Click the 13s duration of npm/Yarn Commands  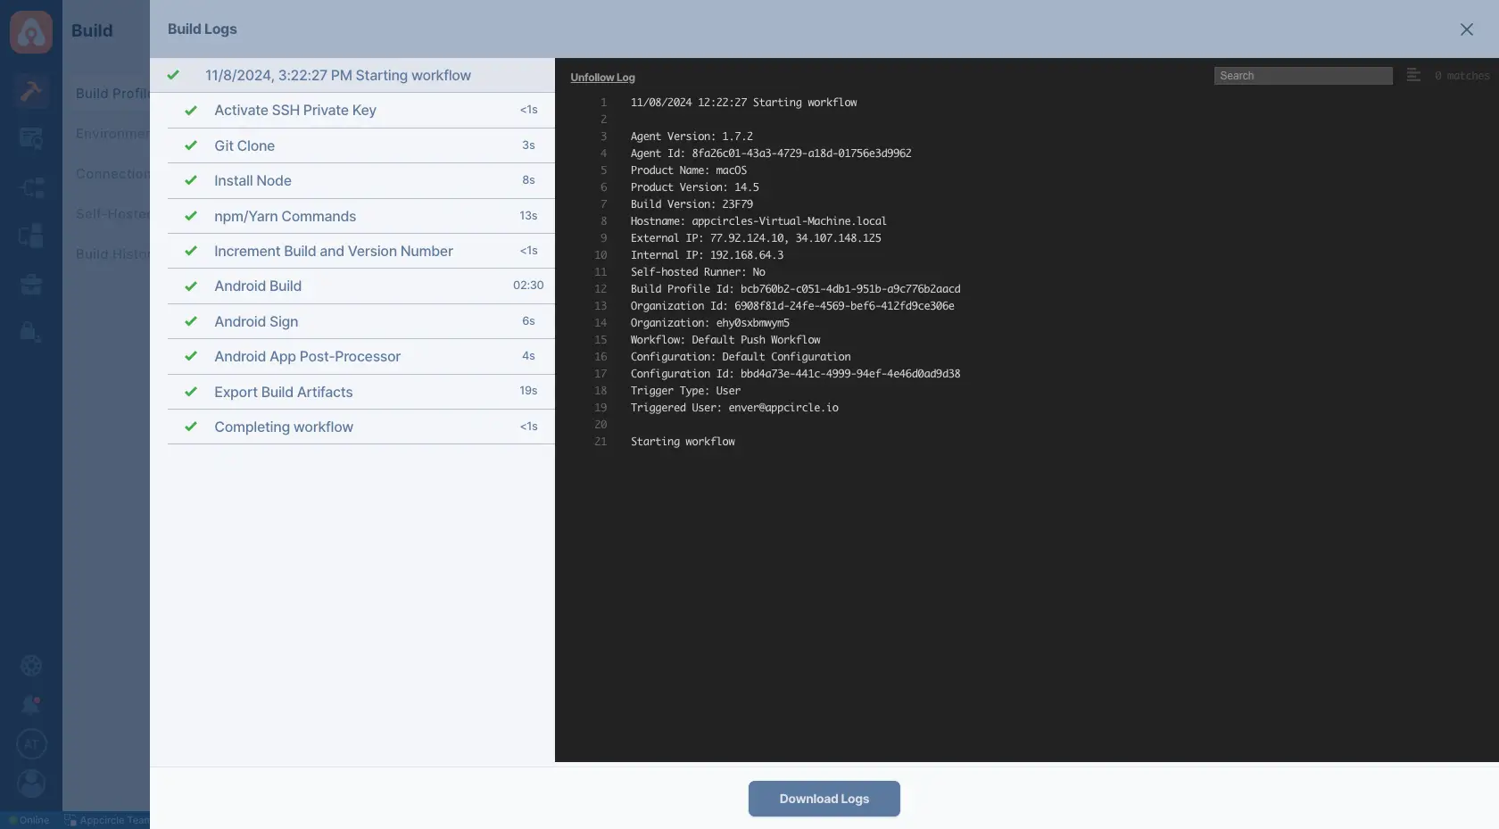point(528,216)
